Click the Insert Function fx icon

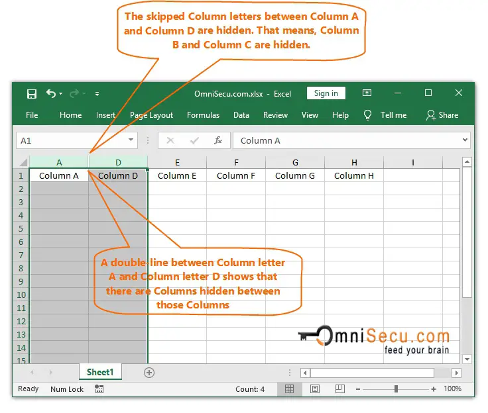217,140
